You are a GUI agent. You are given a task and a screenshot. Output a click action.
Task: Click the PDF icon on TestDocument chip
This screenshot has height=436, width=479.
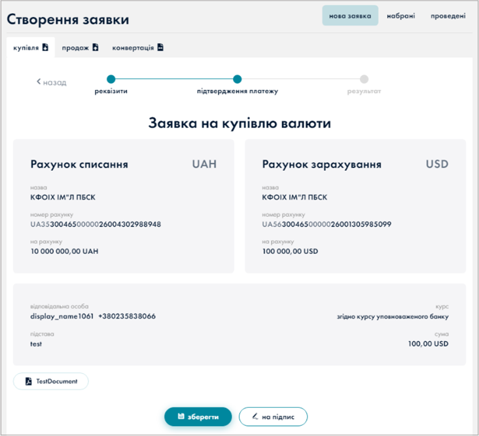coord(28,381)
